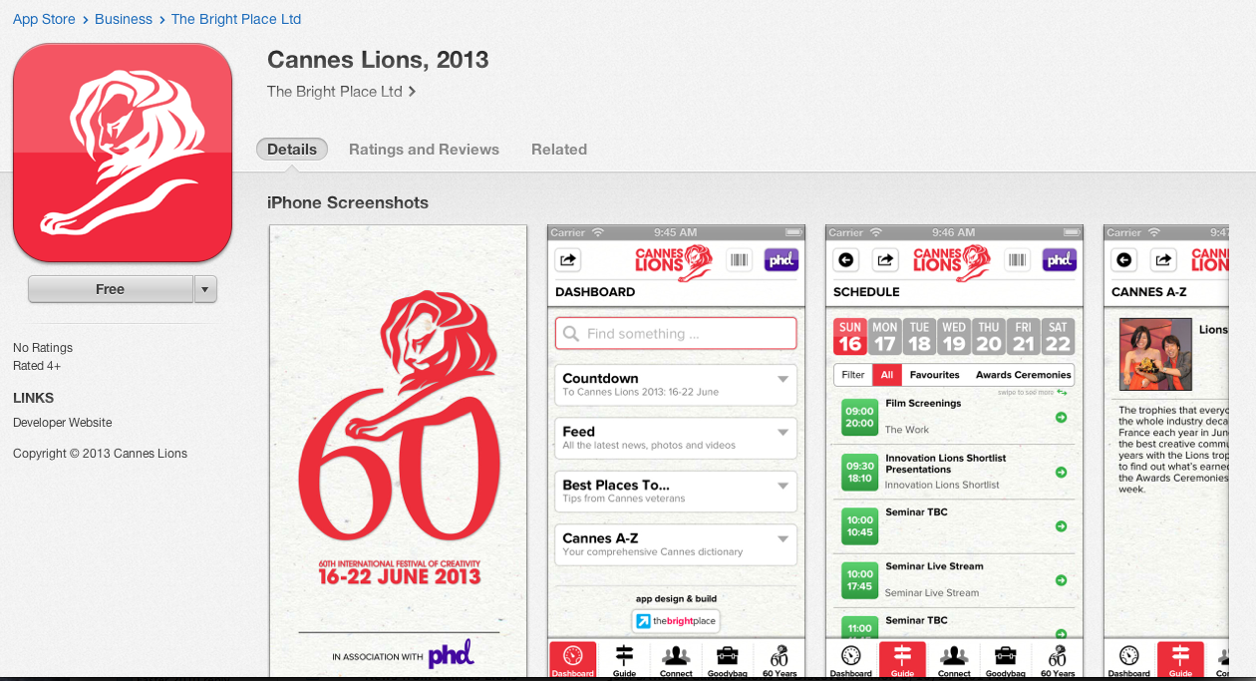
Task: Tap the Connect icon in the Schedule screenshot
Action: point(954,659)
